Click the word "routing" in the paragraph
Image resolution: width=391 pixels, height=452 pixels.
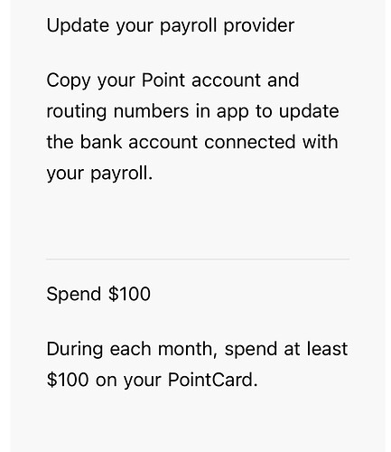point(77,112)
